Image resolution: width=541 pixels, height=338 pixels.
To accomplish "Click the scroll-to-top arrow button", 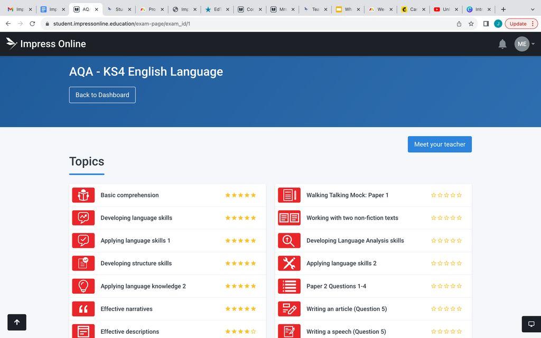I will [17, 323].
